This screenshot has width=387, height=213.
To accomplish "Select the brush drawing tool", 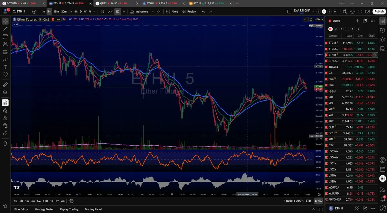I will click(5, 59).
